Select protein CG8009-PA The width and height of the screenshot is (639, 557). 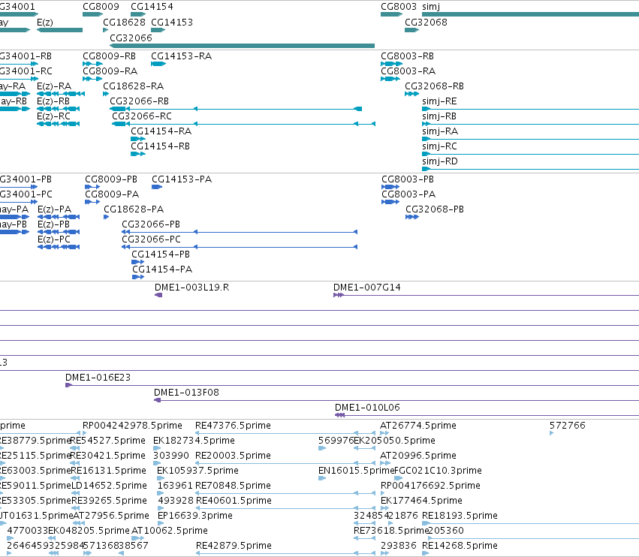point(92,202)
